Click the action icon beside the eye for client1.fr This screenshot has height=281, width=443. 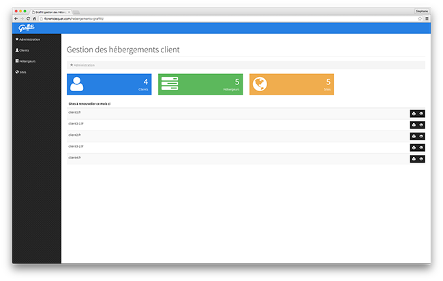click(x=414, y=114)
